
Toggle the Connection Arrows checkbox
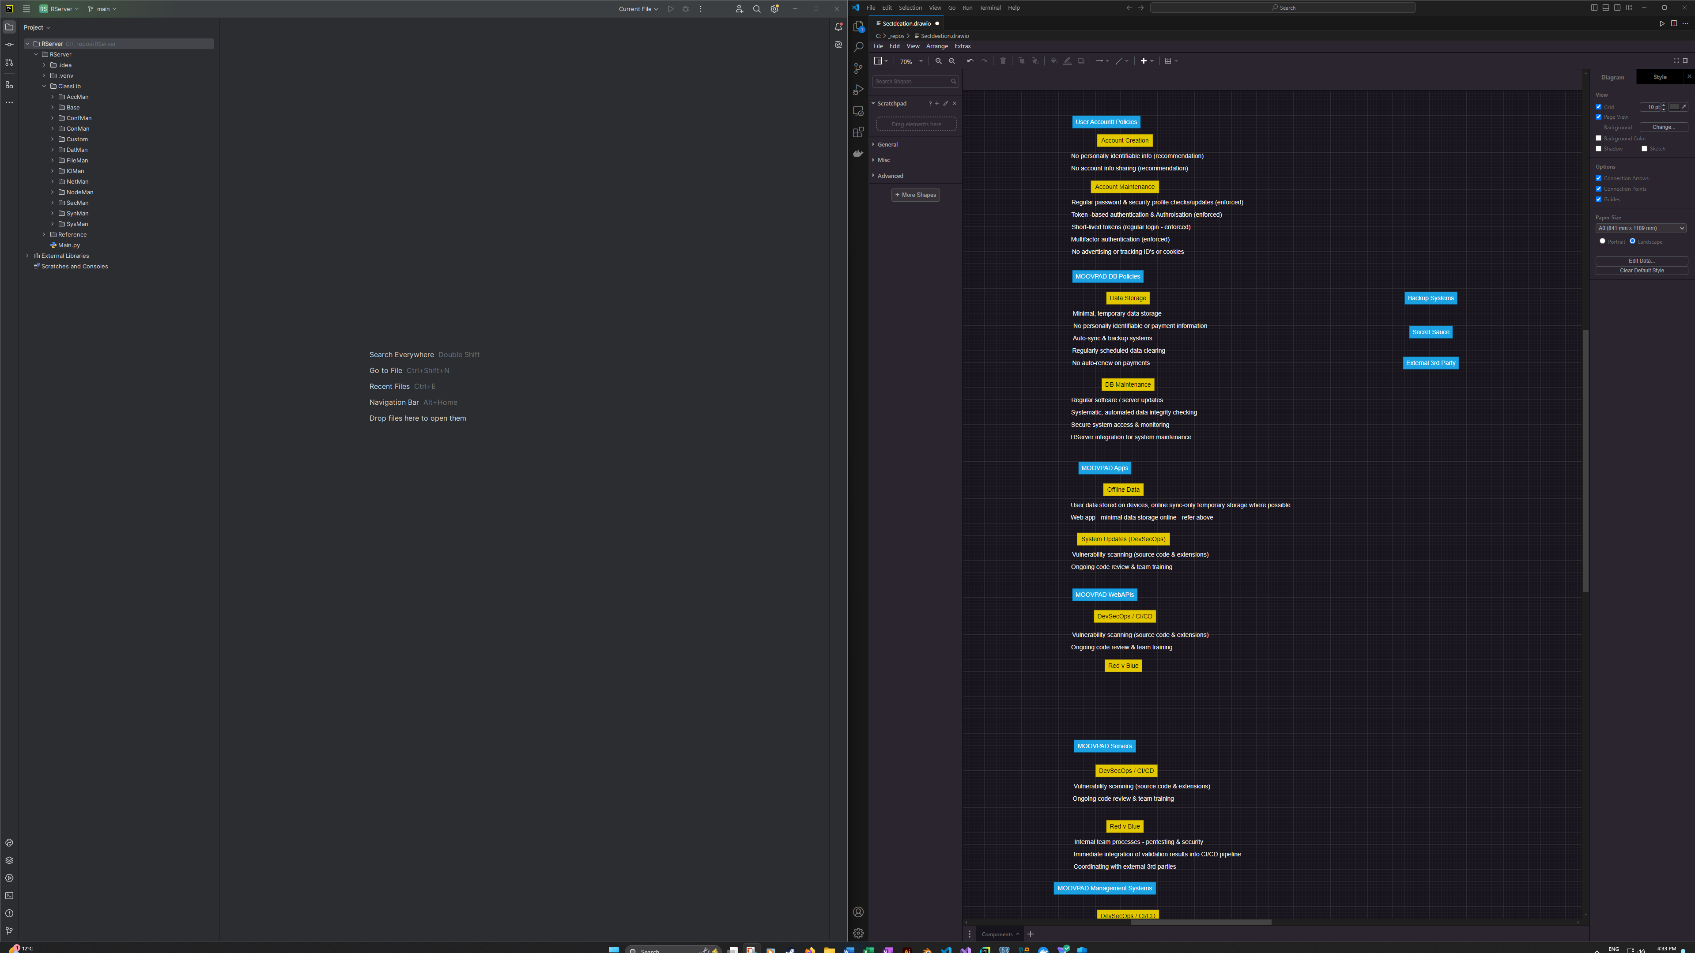coord(1599,178)
